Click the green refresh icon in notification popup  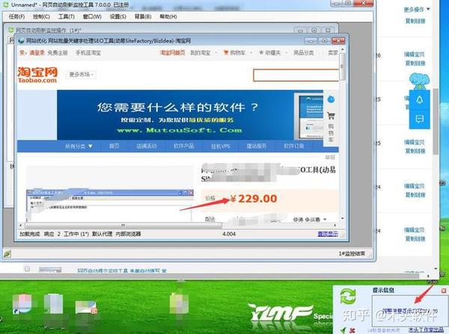(348, 296)
